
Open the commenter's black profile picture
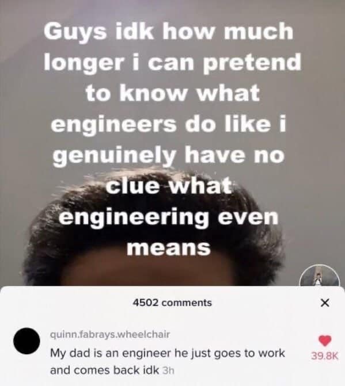26,341
